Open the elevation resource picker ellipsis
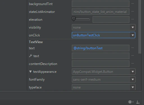This screenshot has width=144, height=105. coord(132,19)
